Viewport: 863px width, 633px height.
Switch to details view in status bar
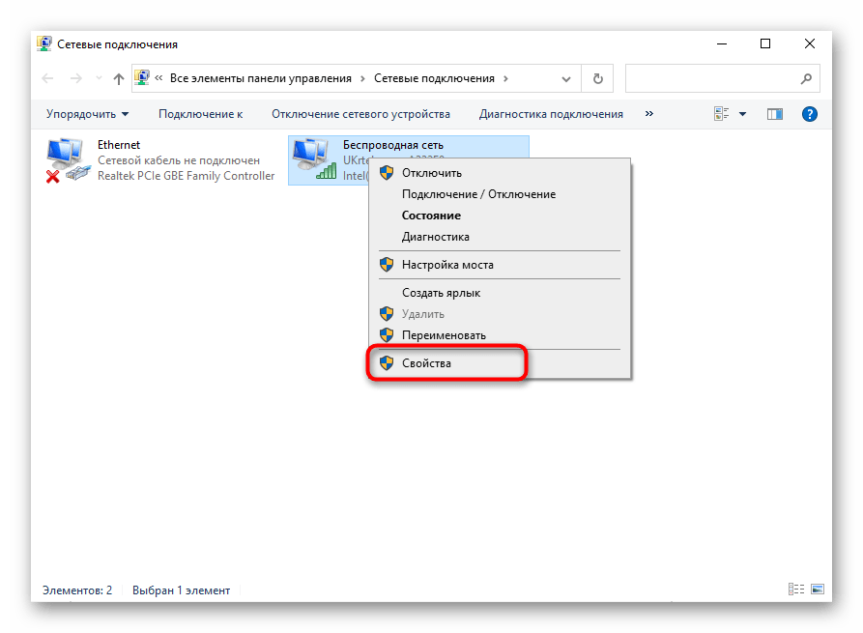[x=796, y=590]
